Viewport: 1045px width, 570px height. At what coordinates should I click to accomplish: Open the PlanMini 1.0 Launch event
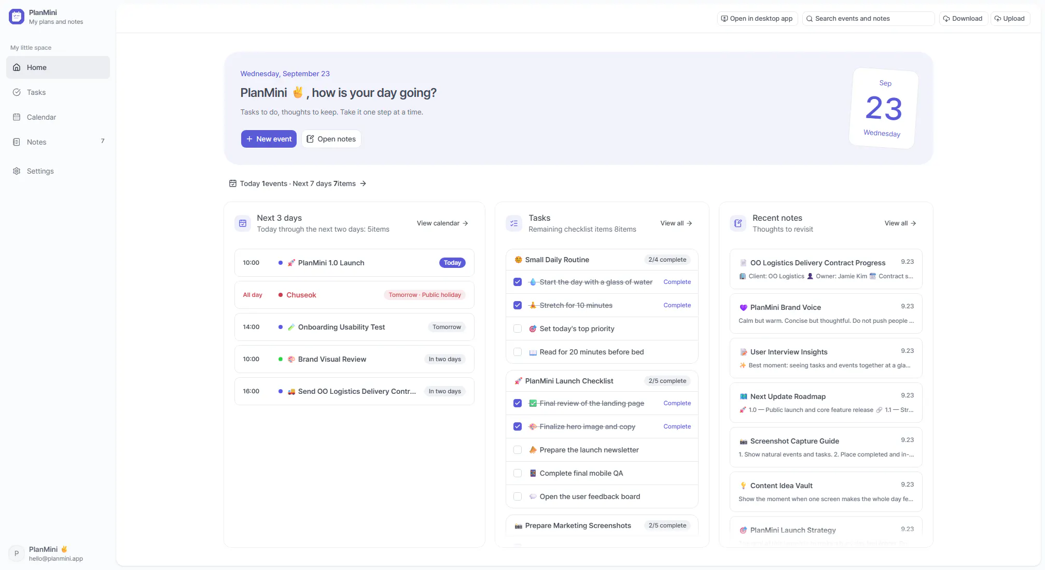pos(354,263)
